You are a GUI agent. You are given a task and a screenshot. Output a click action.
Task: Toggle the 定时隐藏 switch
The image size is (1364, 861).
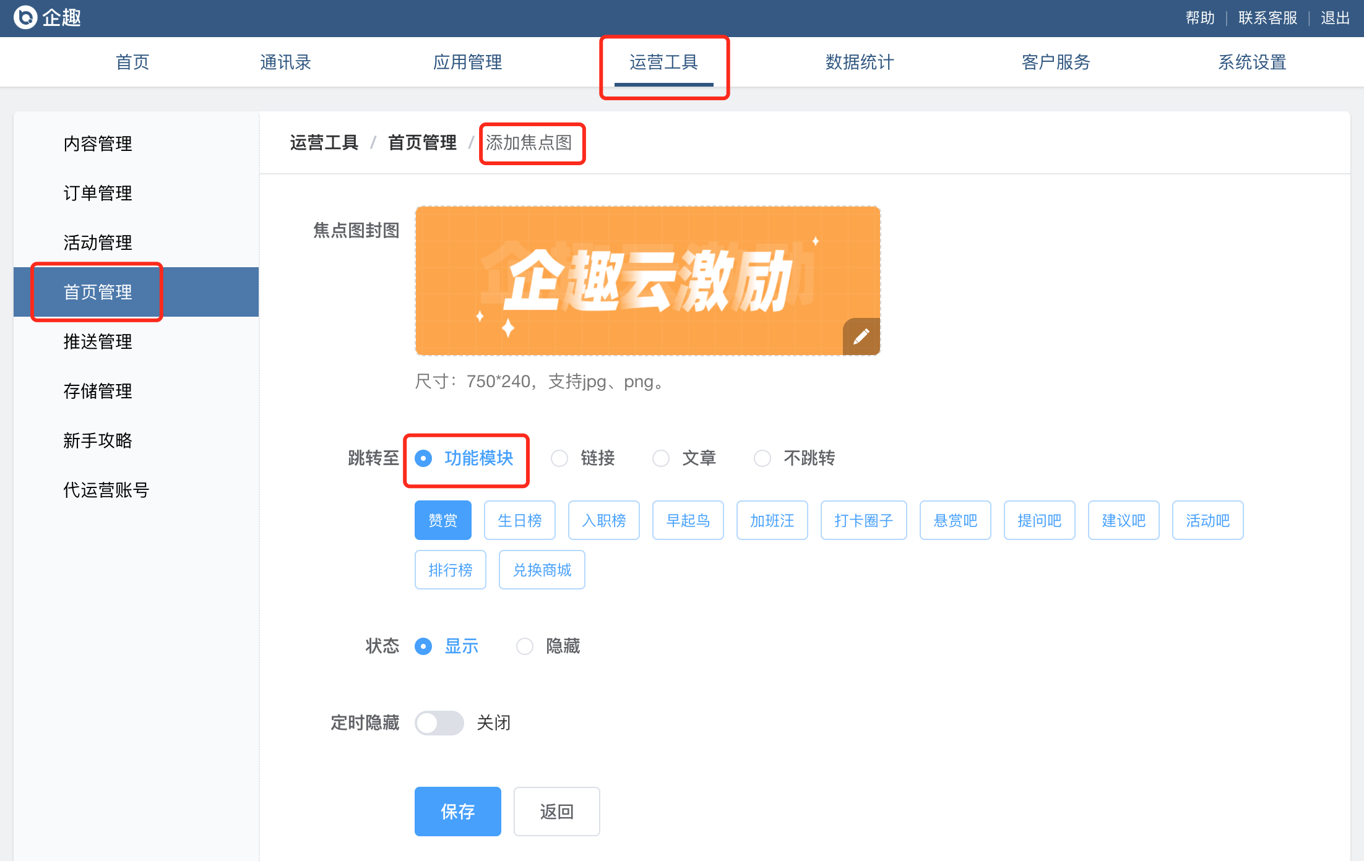[439, 722]
